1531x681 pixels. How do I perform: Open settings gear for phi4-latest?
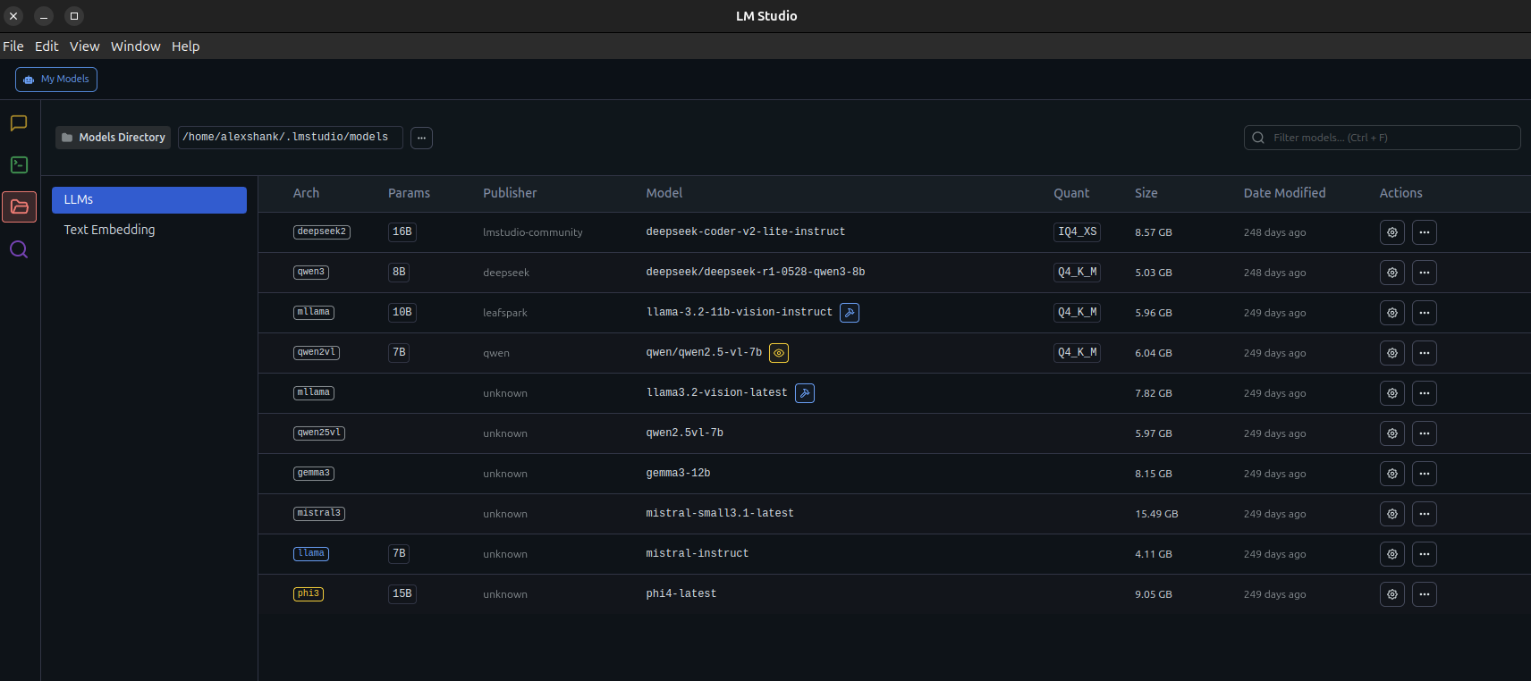click(x=1391, y=594)
